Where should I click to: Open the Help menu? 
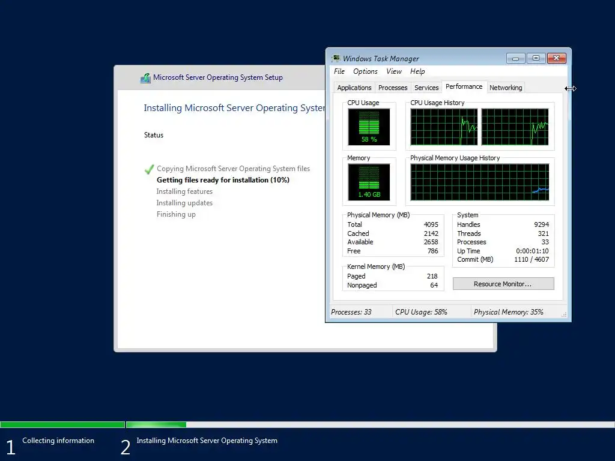(x=417, y=71)
